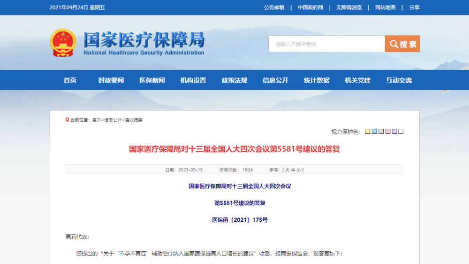469x264 pixels.
Task: Click 建议提案 in the breadcrumb path
Action: pyautogui.click(x=134, y=120)
